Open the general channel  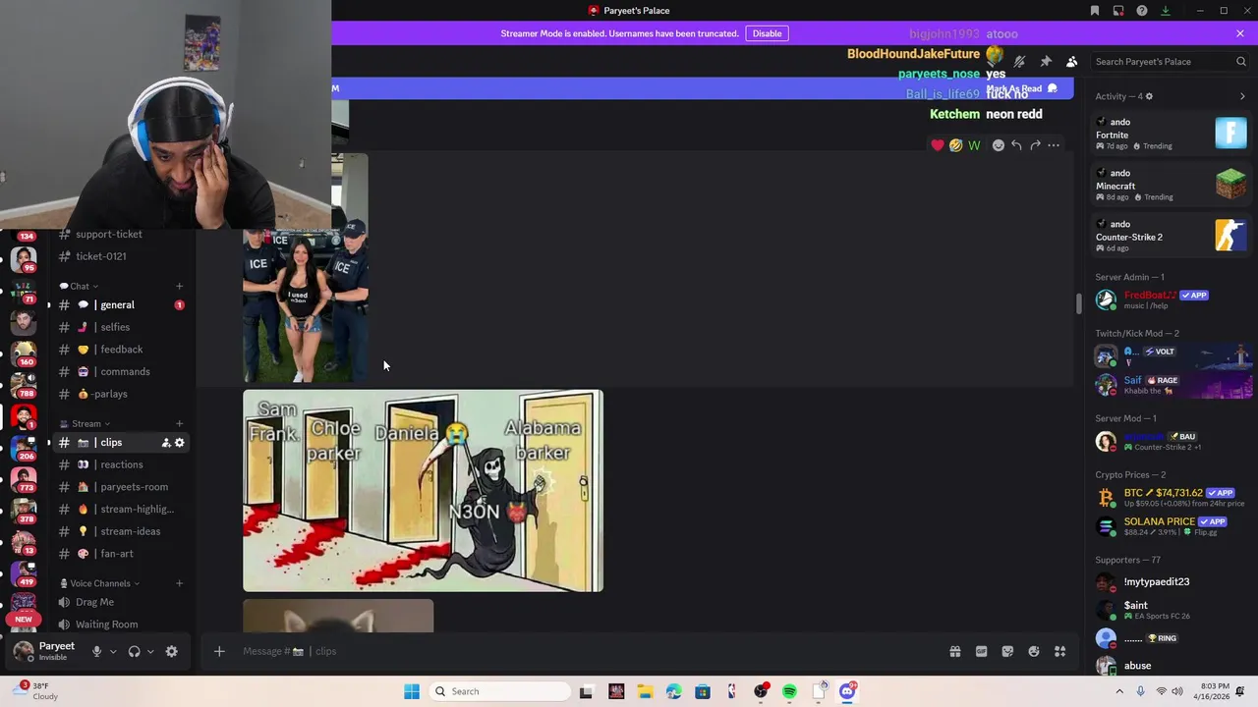pyautogui.click(x=120, y=304)
